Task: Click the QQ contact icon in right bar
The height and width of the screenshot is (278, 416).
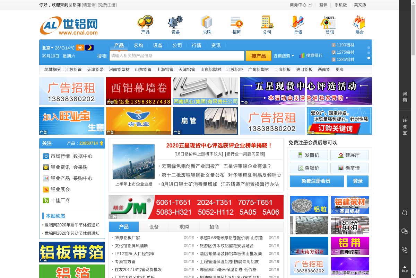Action: tap(405, 213)
